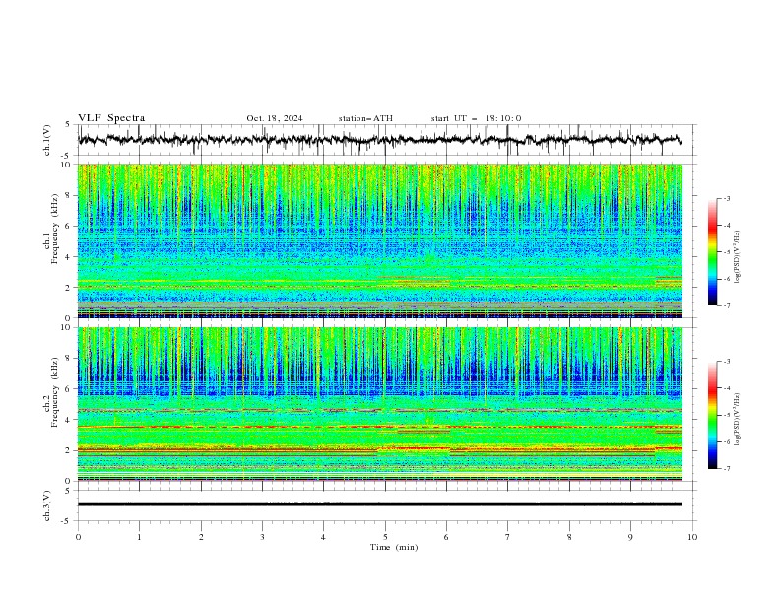Click the ch.2 colorbar log(PSD)(V²/Hz) label
Viewport: 780px width, 603px height.
point(737,419)
